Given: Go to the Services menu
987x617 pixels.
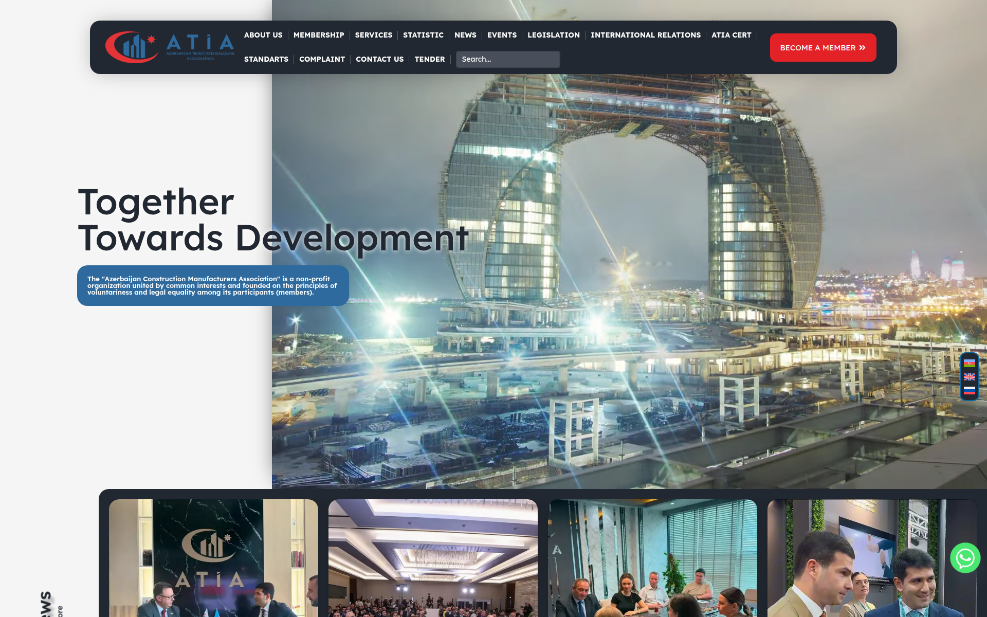Looking at the screenshot, I should [374, 35].
